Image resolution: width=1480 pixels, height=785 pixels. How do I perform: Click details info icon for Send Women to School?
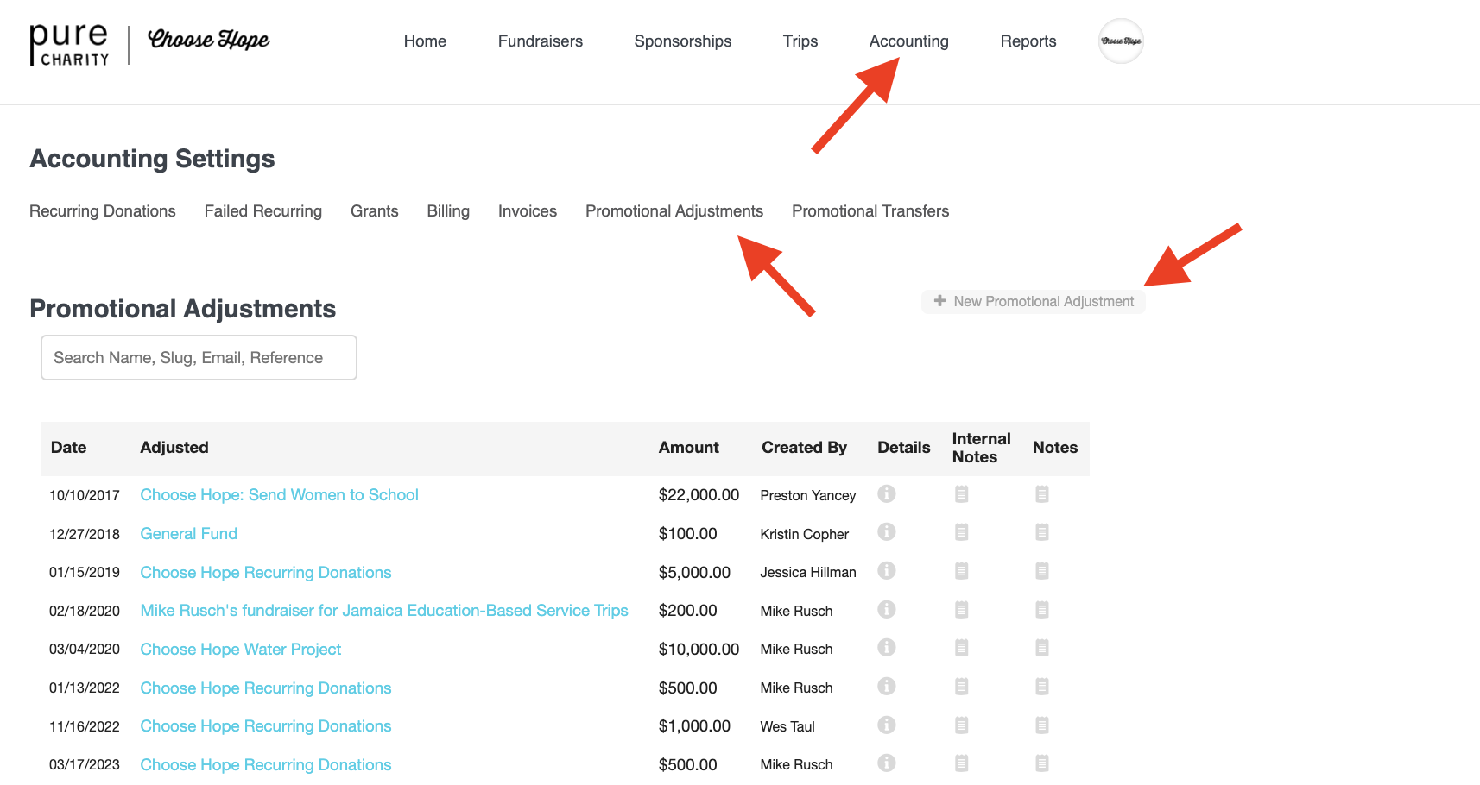click(x=886, y=493)
